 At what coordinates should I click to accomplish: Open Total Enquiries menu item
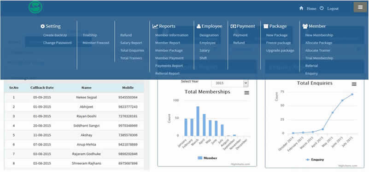coord(132,50)
